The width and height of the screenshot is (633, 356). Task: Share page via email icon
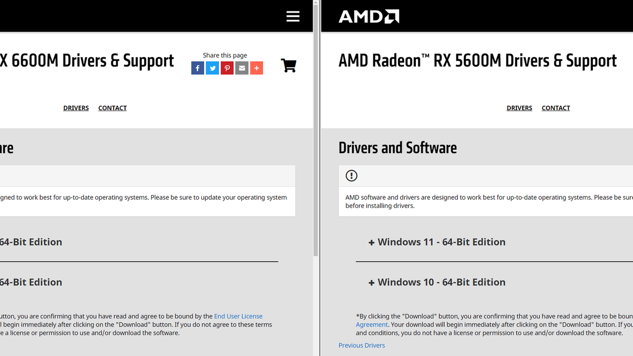242,68
